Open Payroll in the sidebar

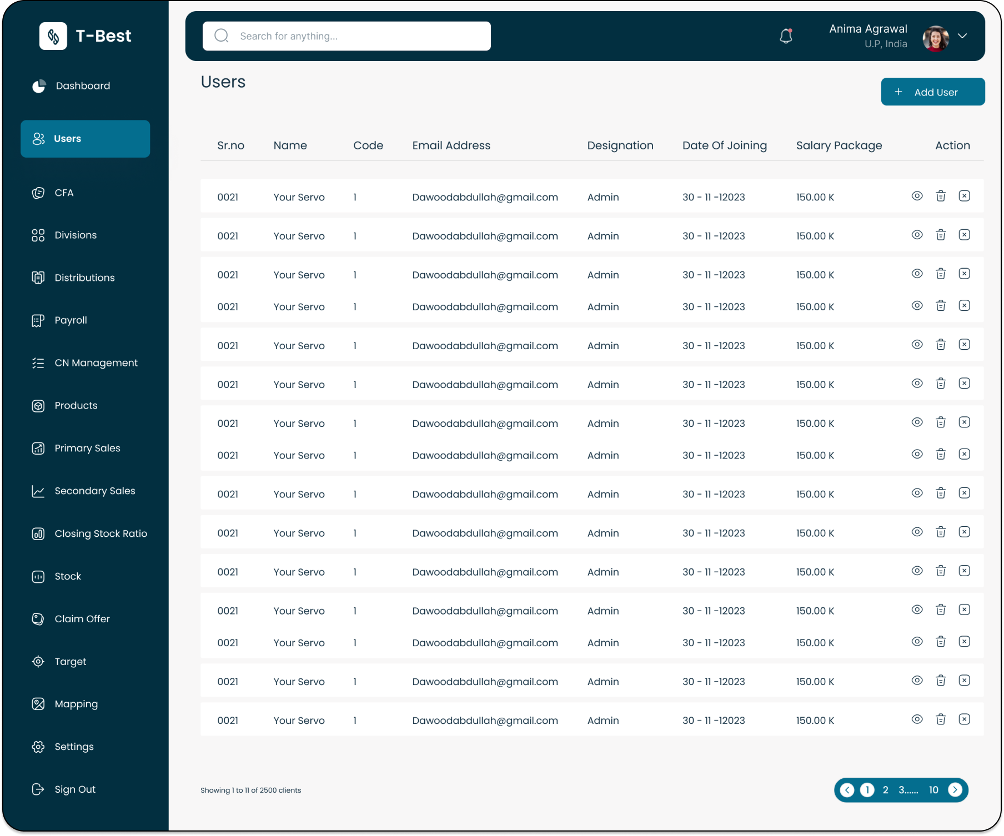(x=71, y=320)
